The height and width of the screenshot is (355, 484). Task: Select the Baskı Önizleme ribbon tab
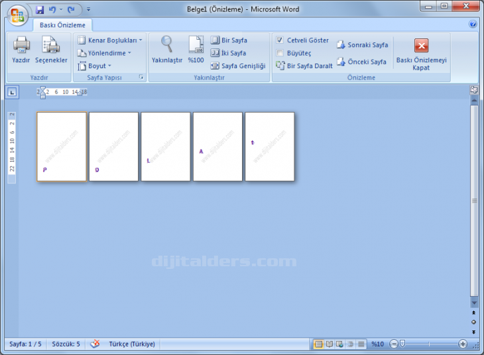tap(62, 25)
